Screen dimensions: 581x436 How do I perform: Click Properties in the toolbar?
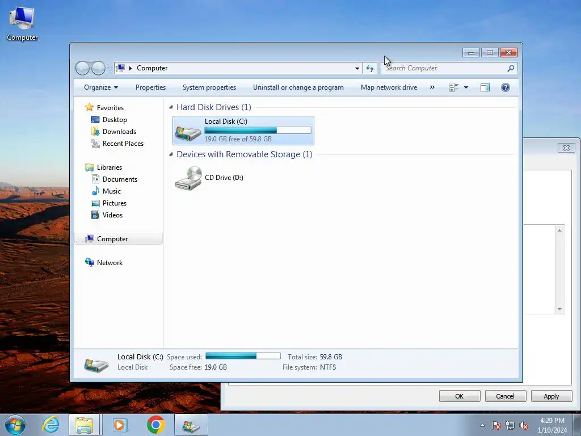[150, 87]
